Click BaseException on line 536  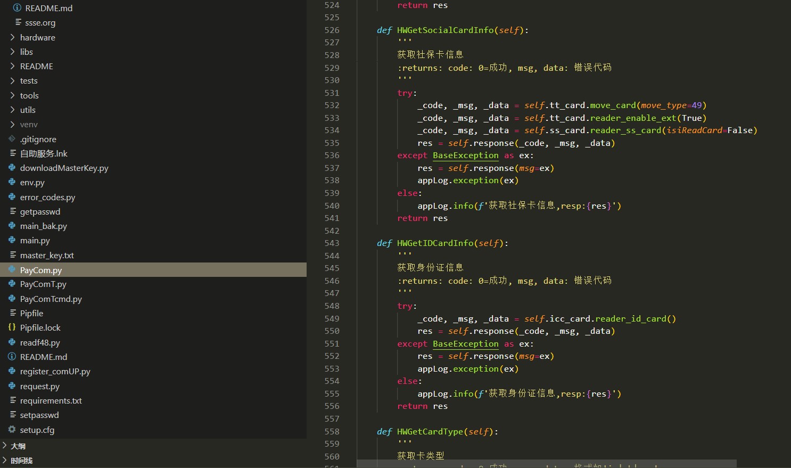[466, 155]
